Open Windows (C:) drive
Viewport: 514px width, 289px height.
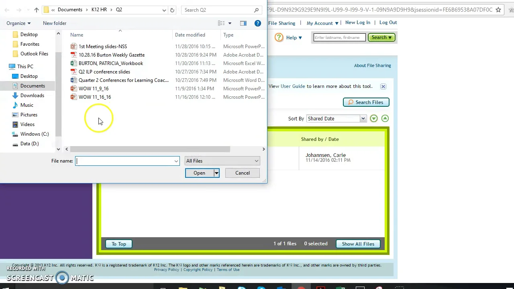pyautogui.click(x=35, y=134)
